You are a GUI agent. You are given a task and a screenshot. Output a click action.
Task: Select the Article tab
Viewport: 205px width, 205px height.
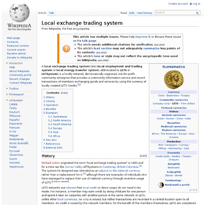point(42,13)
